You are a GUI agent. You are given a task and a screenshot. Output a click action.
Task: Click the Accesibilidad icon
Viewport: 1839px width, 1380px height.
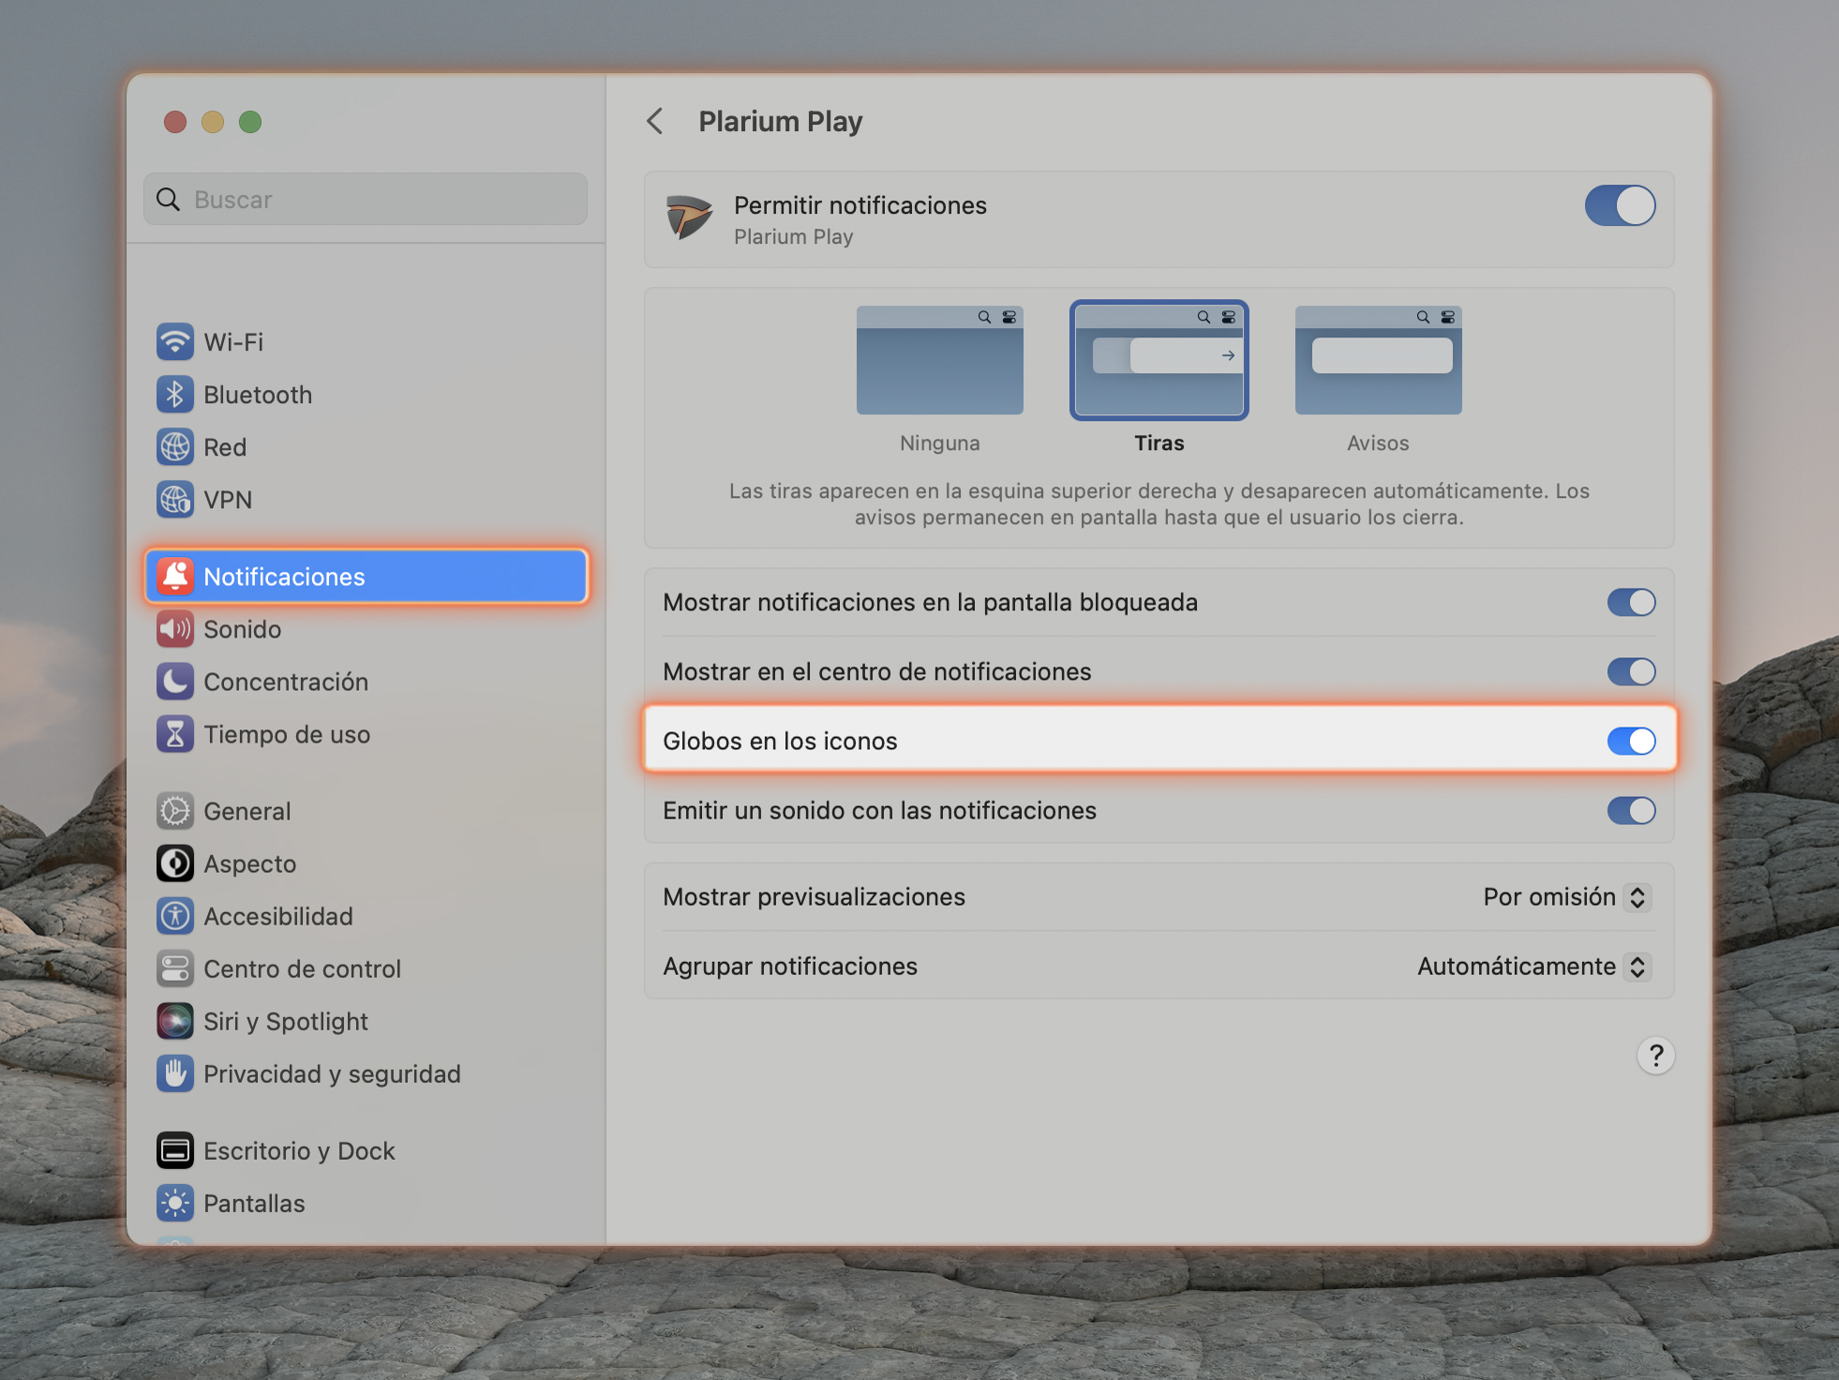[175, 916]
